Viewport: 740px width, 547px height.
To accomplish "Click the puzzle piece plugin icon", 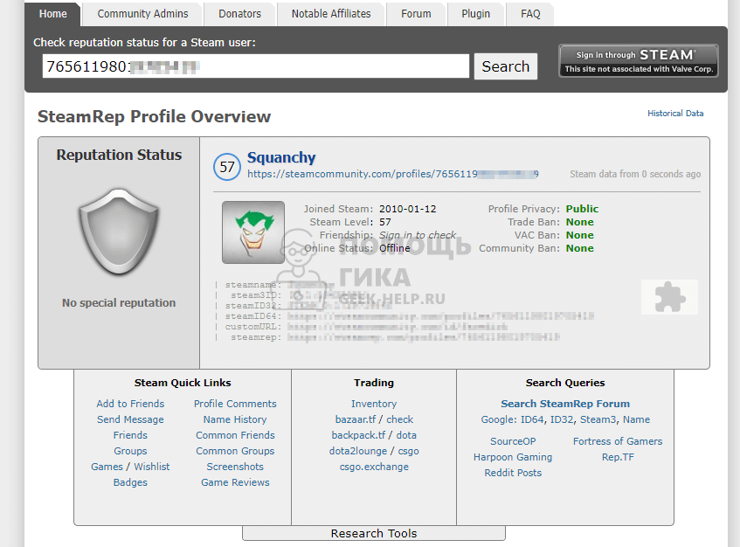I will (668, 297).
